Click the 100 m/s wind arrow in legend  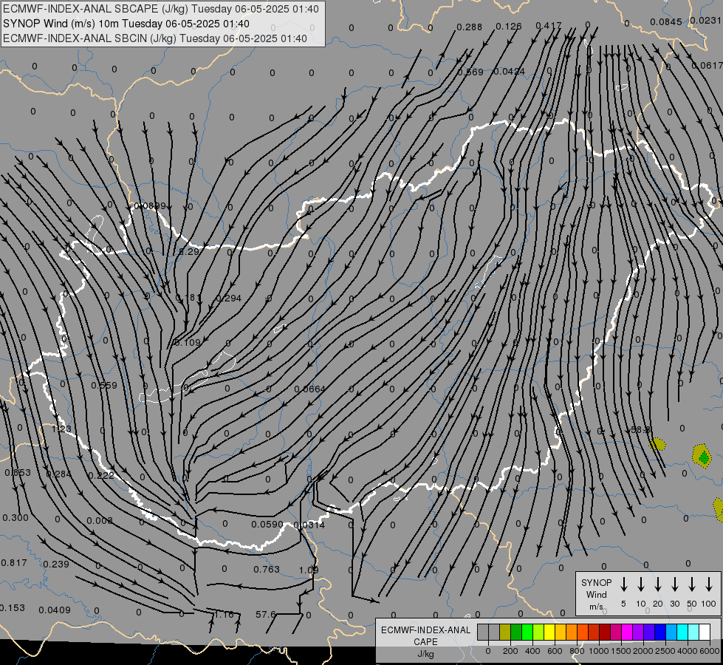(709, 584)
